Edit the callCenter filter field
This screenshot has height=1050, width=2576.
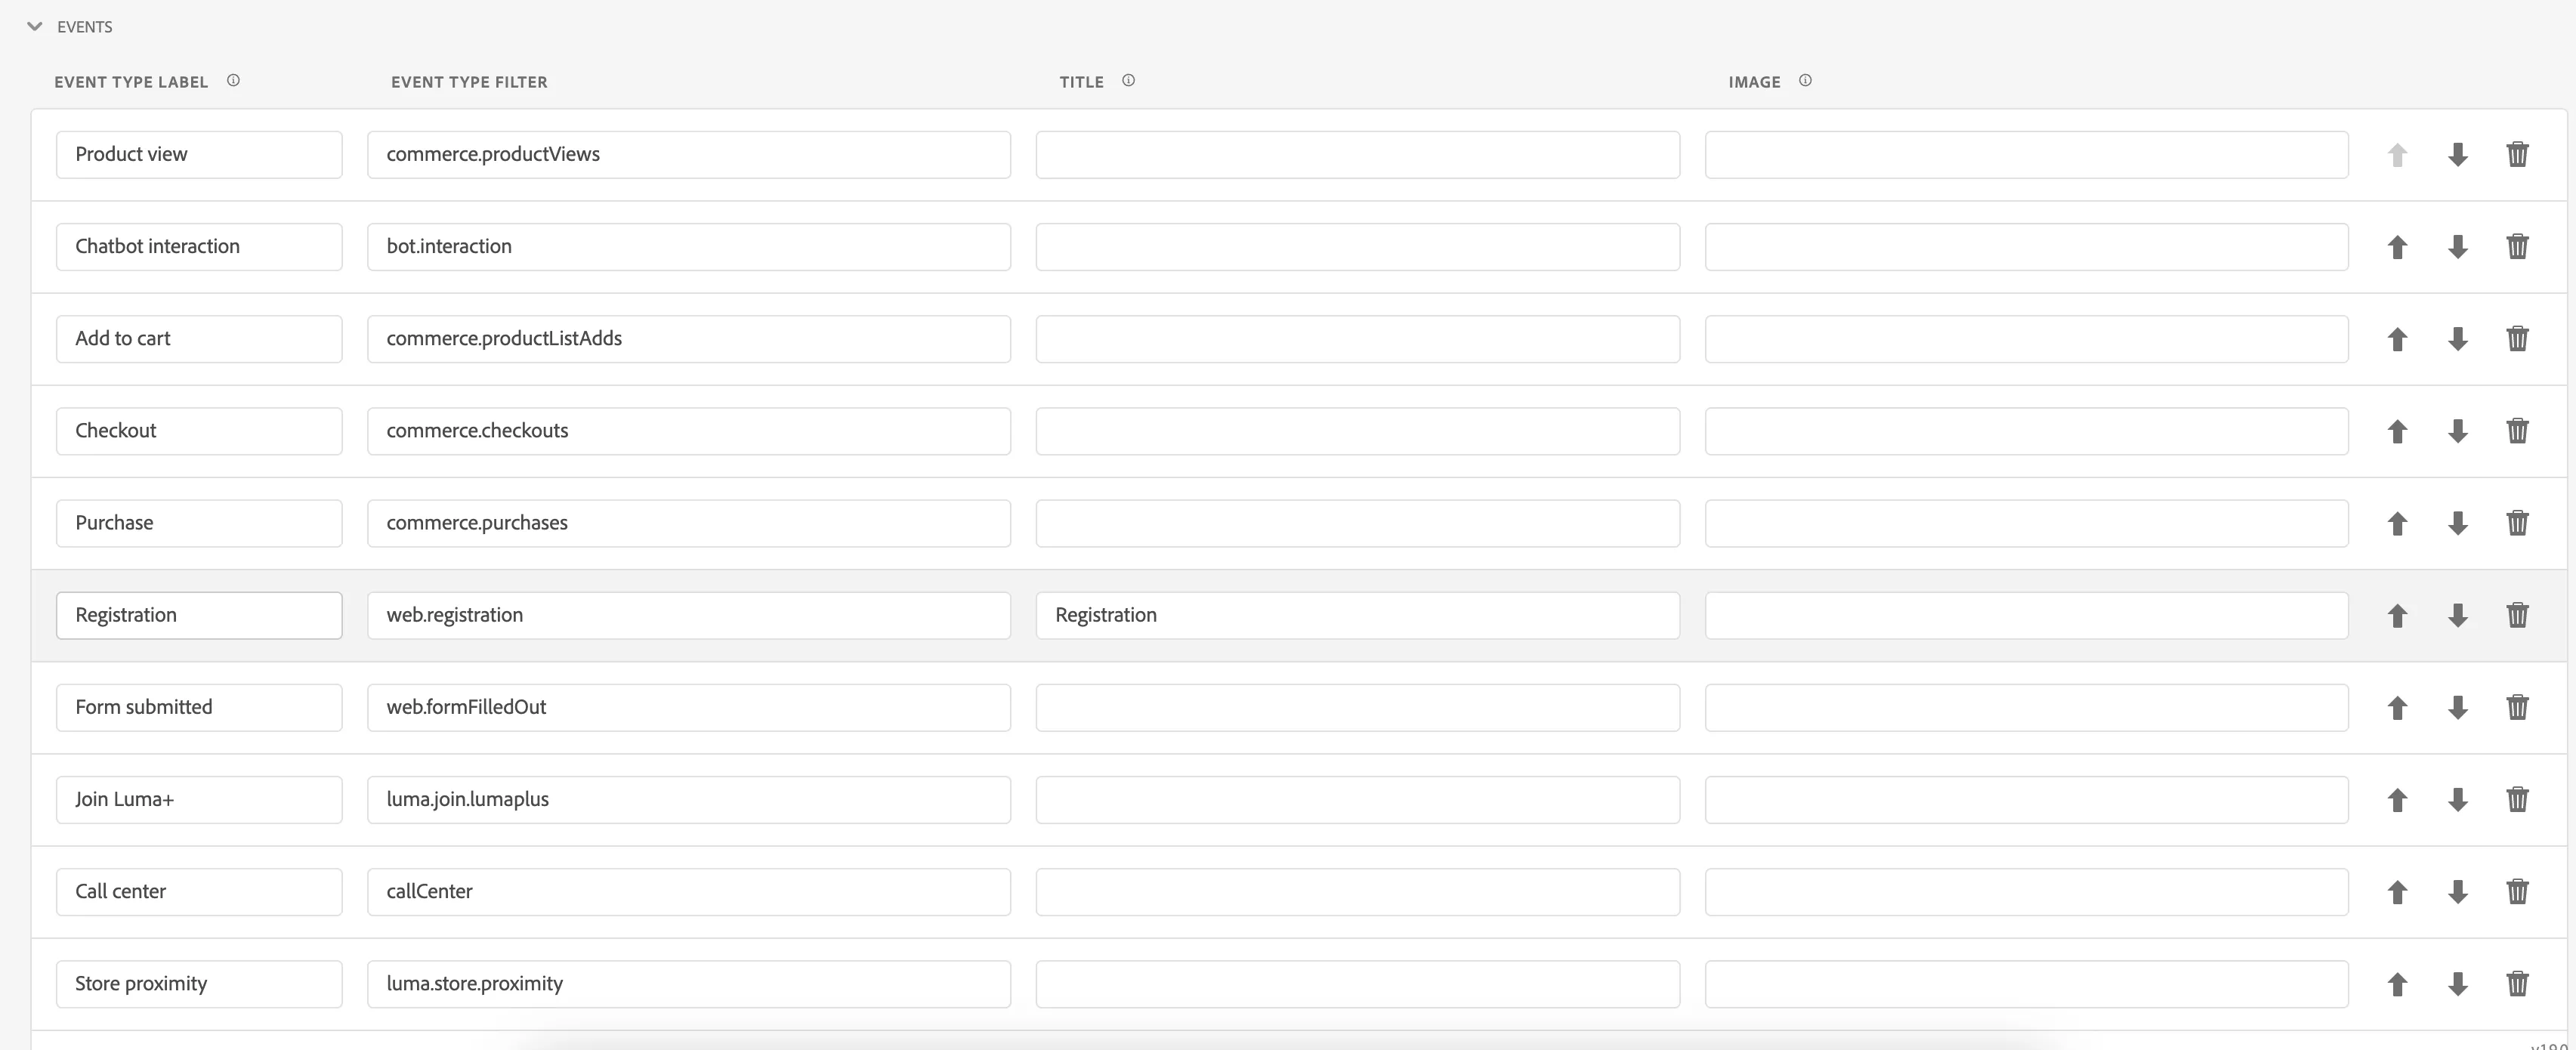689,891
